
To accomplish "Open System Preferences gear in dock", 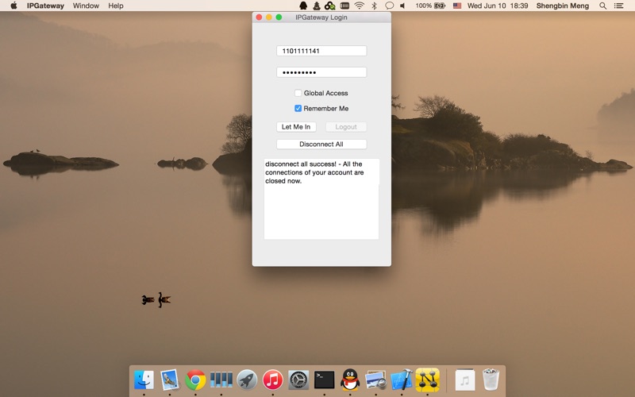I will tap(298, 380).
